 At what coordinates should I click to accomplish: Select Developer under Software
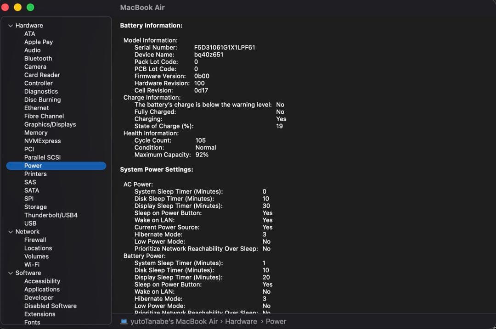coord(39,298)
